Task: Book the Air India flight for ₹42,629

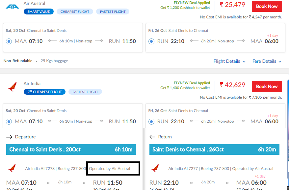Action: [267, 86]
